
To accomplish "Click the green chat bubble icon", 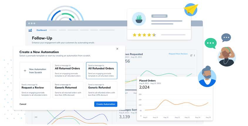I will click(210, 43).
